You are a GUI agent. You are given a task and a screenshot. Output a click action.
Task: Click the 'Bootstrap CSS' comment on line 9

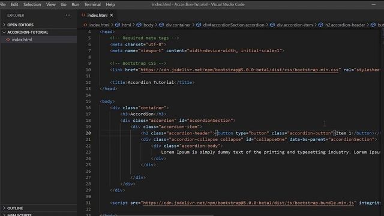[x=138, y=63]
